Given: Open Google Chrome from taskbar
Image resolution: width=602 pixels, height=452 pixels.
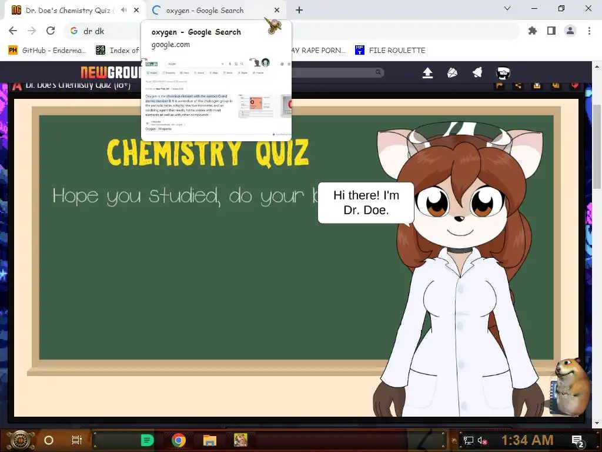Looking at the screenshot, I should tap(179, 440).
